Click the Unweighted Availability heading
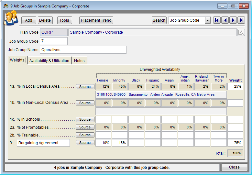This screenshot has width=252, height=175. coord(160,70)
